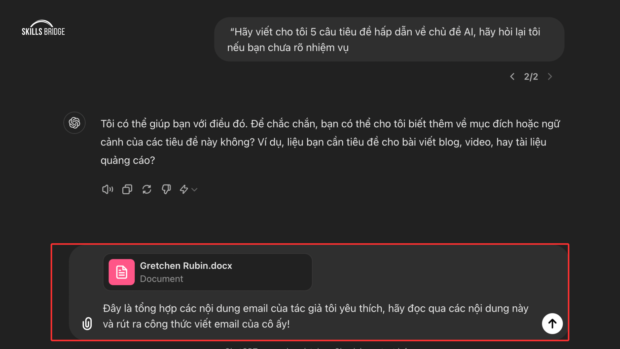The image size is (620, 349).
Task: Click into the message input text
Action: click(x=315, y=316)
